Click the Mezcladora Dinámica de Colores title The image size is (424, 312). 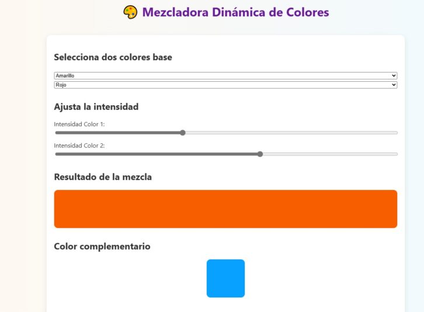[235, 12]
